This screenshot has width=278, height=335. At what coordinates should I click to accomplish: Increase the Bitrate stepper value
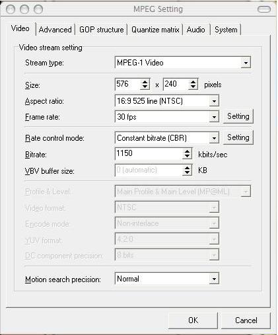(x=187, y=151)
